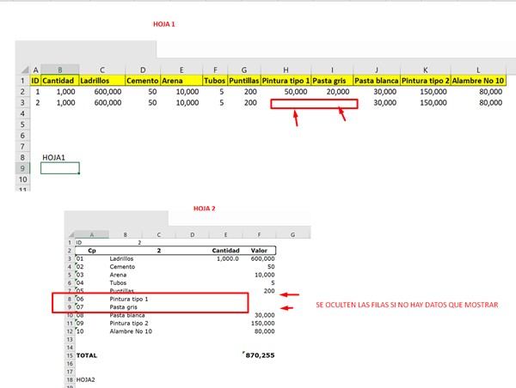516x388 pixels.
Task: Click the 'Pasta gris' header cell in Hoja 1
Action: pos(332,81)
